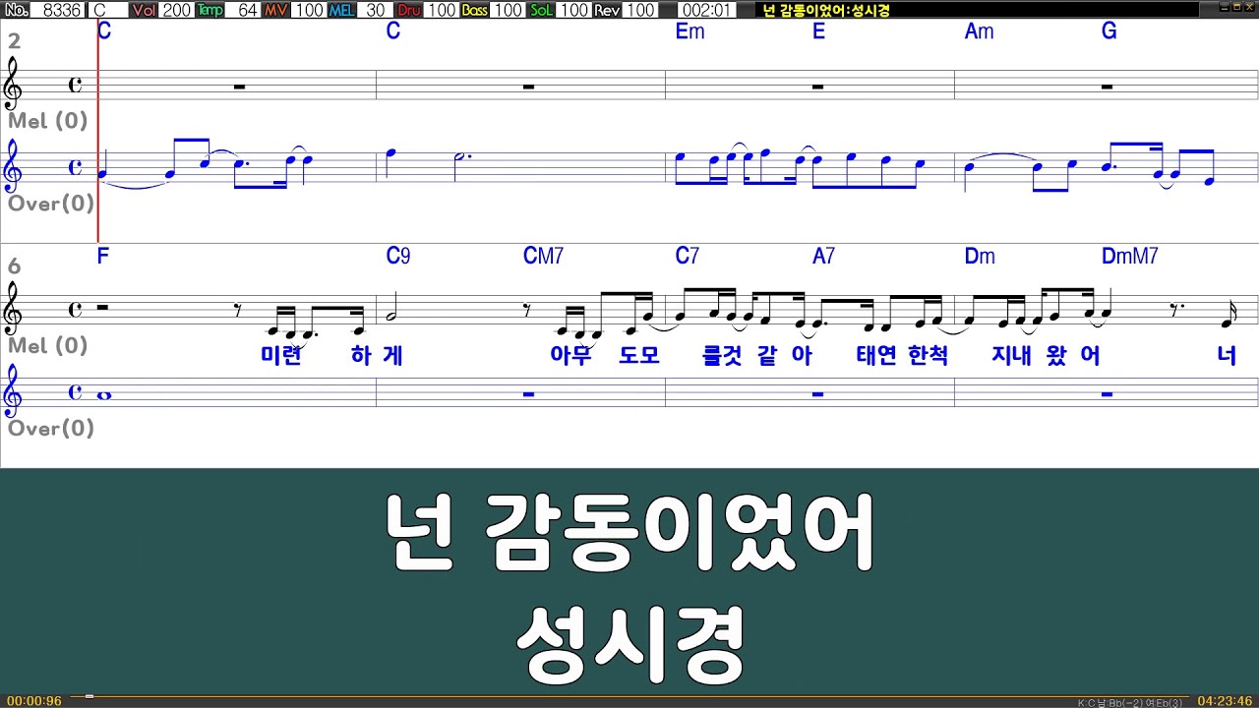
Task: Click the red playback cursor line
Action: (x=98, y=132)
